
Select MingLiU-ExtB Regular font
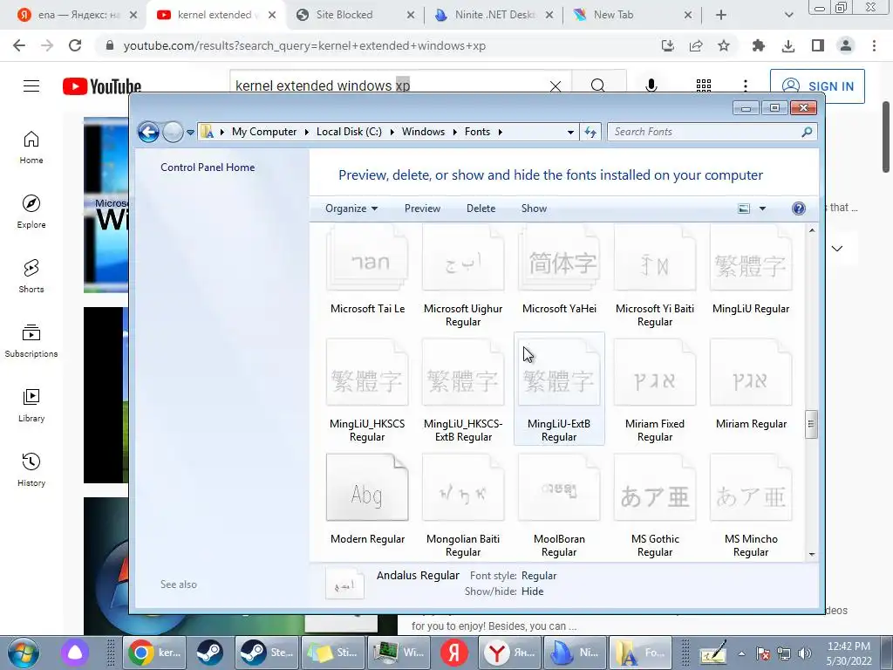559,389
